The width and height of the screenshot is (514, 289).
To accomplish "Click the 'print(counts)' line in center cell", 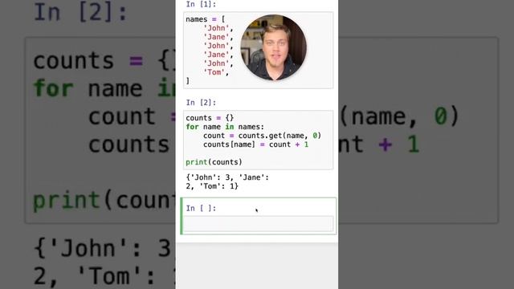I will click(214, 162).
